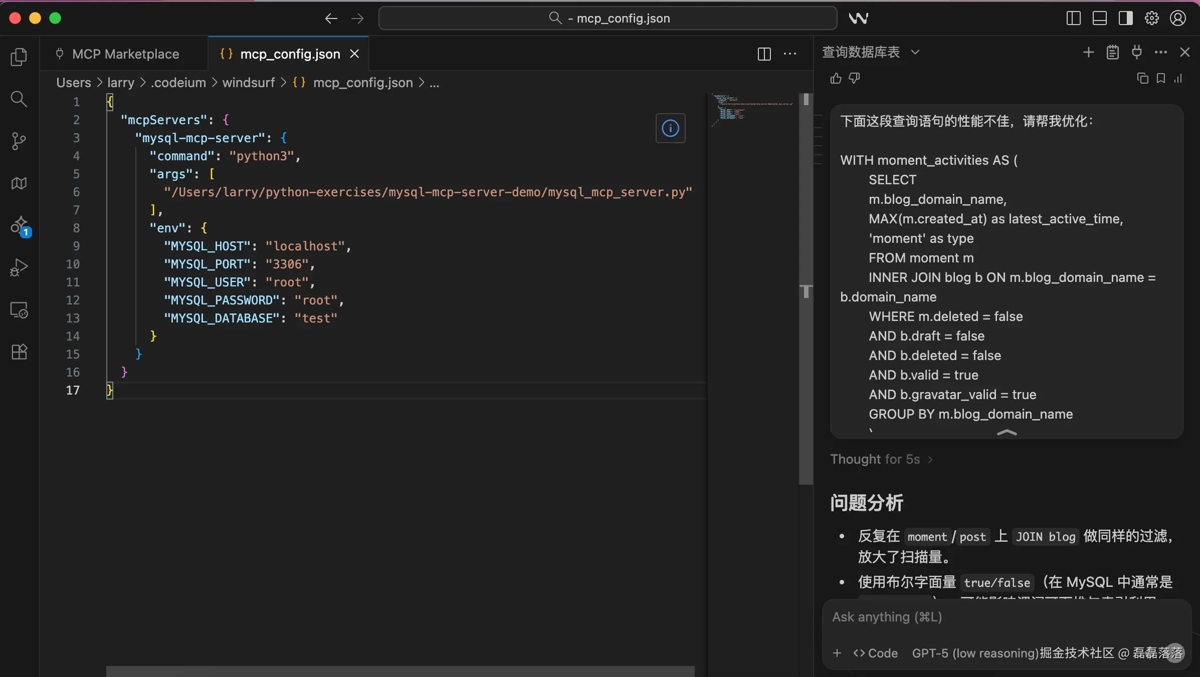Toggle the bottom panel visibility

tap(1099, 18)
